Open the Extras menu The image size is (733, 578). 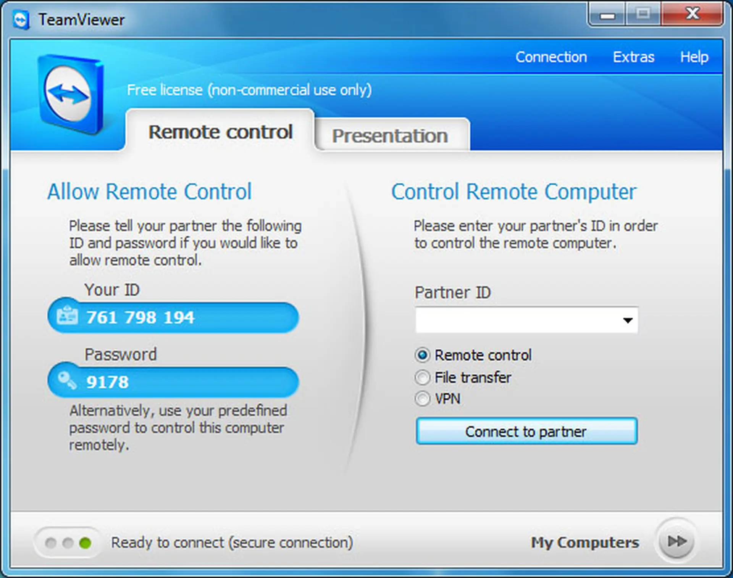[634, 57]
